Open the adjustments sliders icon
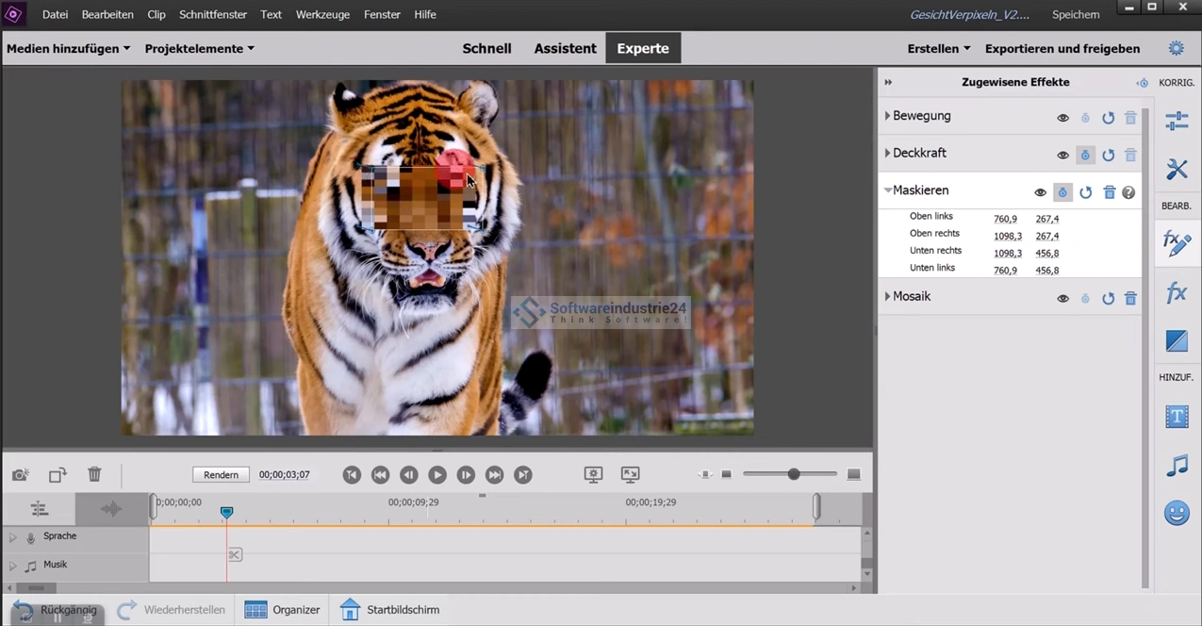 (1177, 121)
